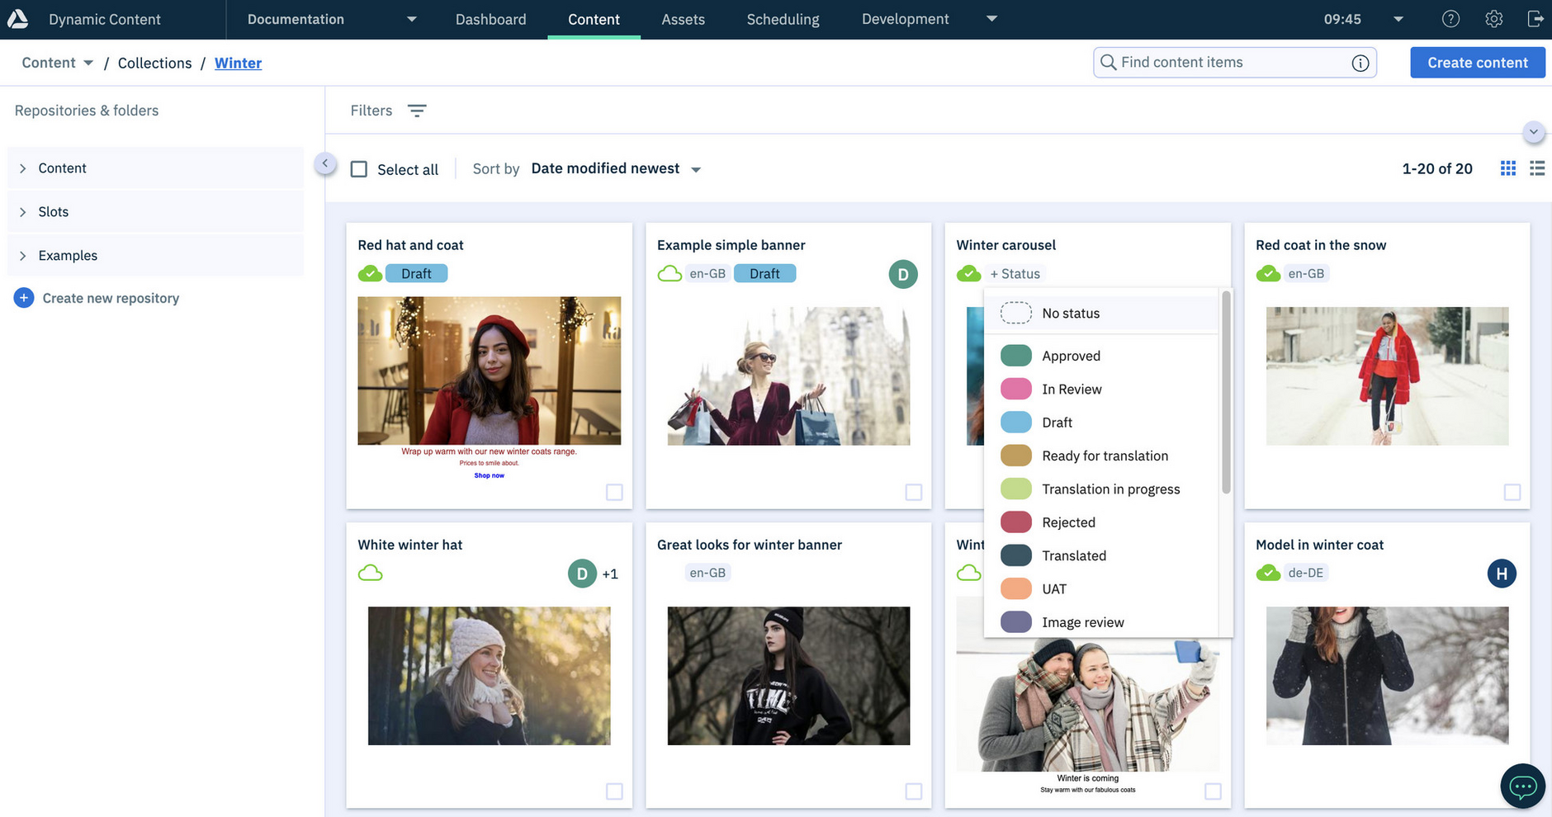The width and height of the screenshot is (1552, 817).
Task: Click the Amplience logo icon
Action: (18, 18)
